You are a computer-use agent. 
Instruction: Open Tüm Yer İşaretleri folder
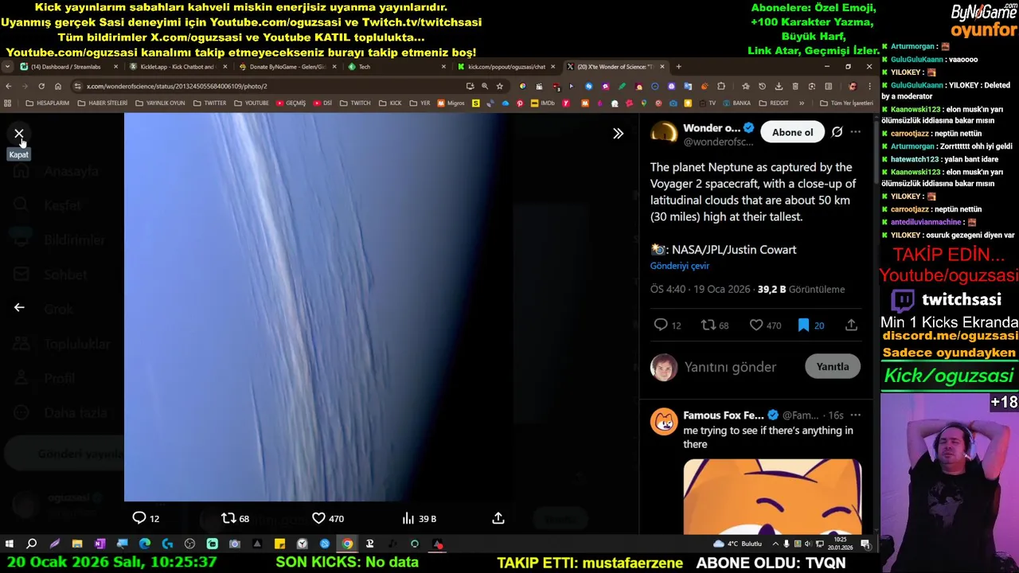(845, 103)
